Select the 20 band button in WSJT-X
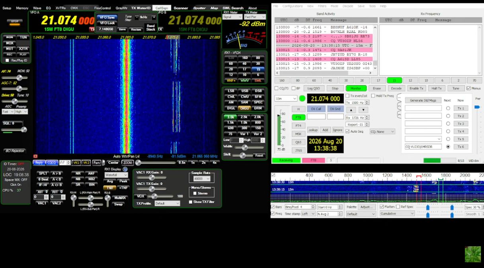This screenshot has width=484, height=268. tap(362, 80)
